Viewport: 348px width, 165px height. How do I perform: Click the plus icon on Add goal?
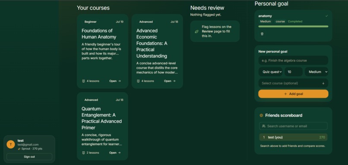coord(285,94)
